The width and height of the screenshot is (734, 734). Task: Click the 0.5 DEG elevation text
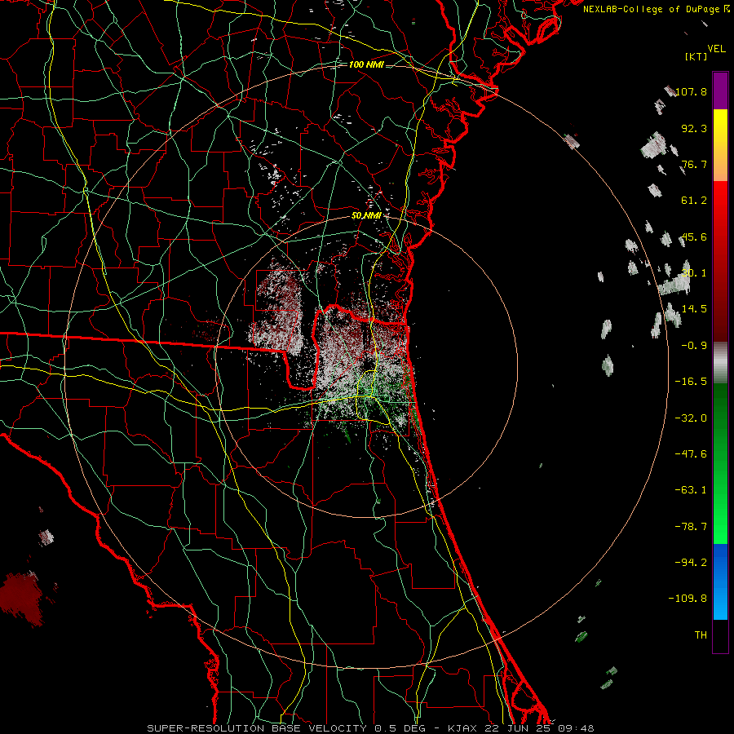[400, 728]
